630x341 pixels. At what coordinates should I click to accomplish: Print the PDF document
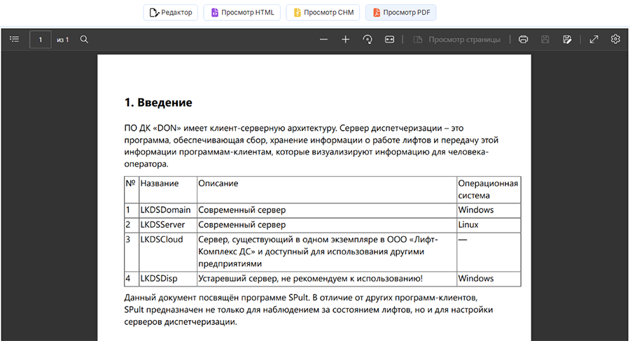click(523, 39)
